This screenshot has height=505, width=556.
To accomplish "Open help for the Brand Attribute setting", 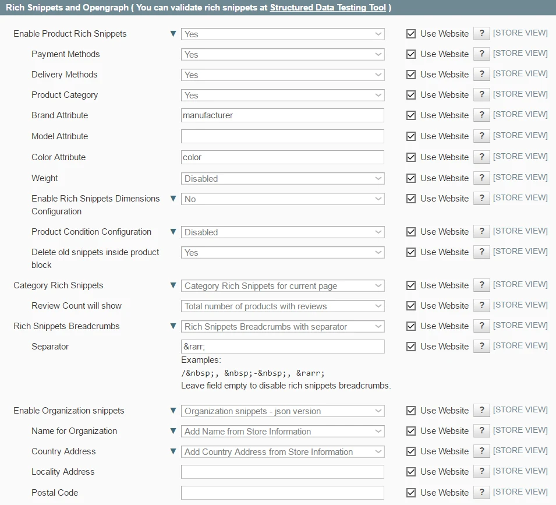I will pyautogui.click(x=481, y=115).
